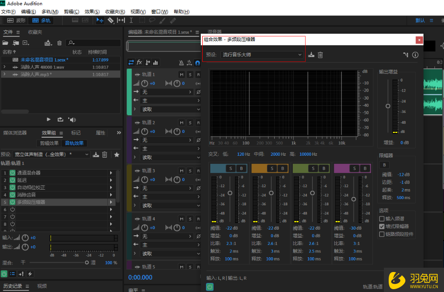The image size is (444, 292).
Task: Switch to 收藏夹 tab
Action: coord(35,32)
